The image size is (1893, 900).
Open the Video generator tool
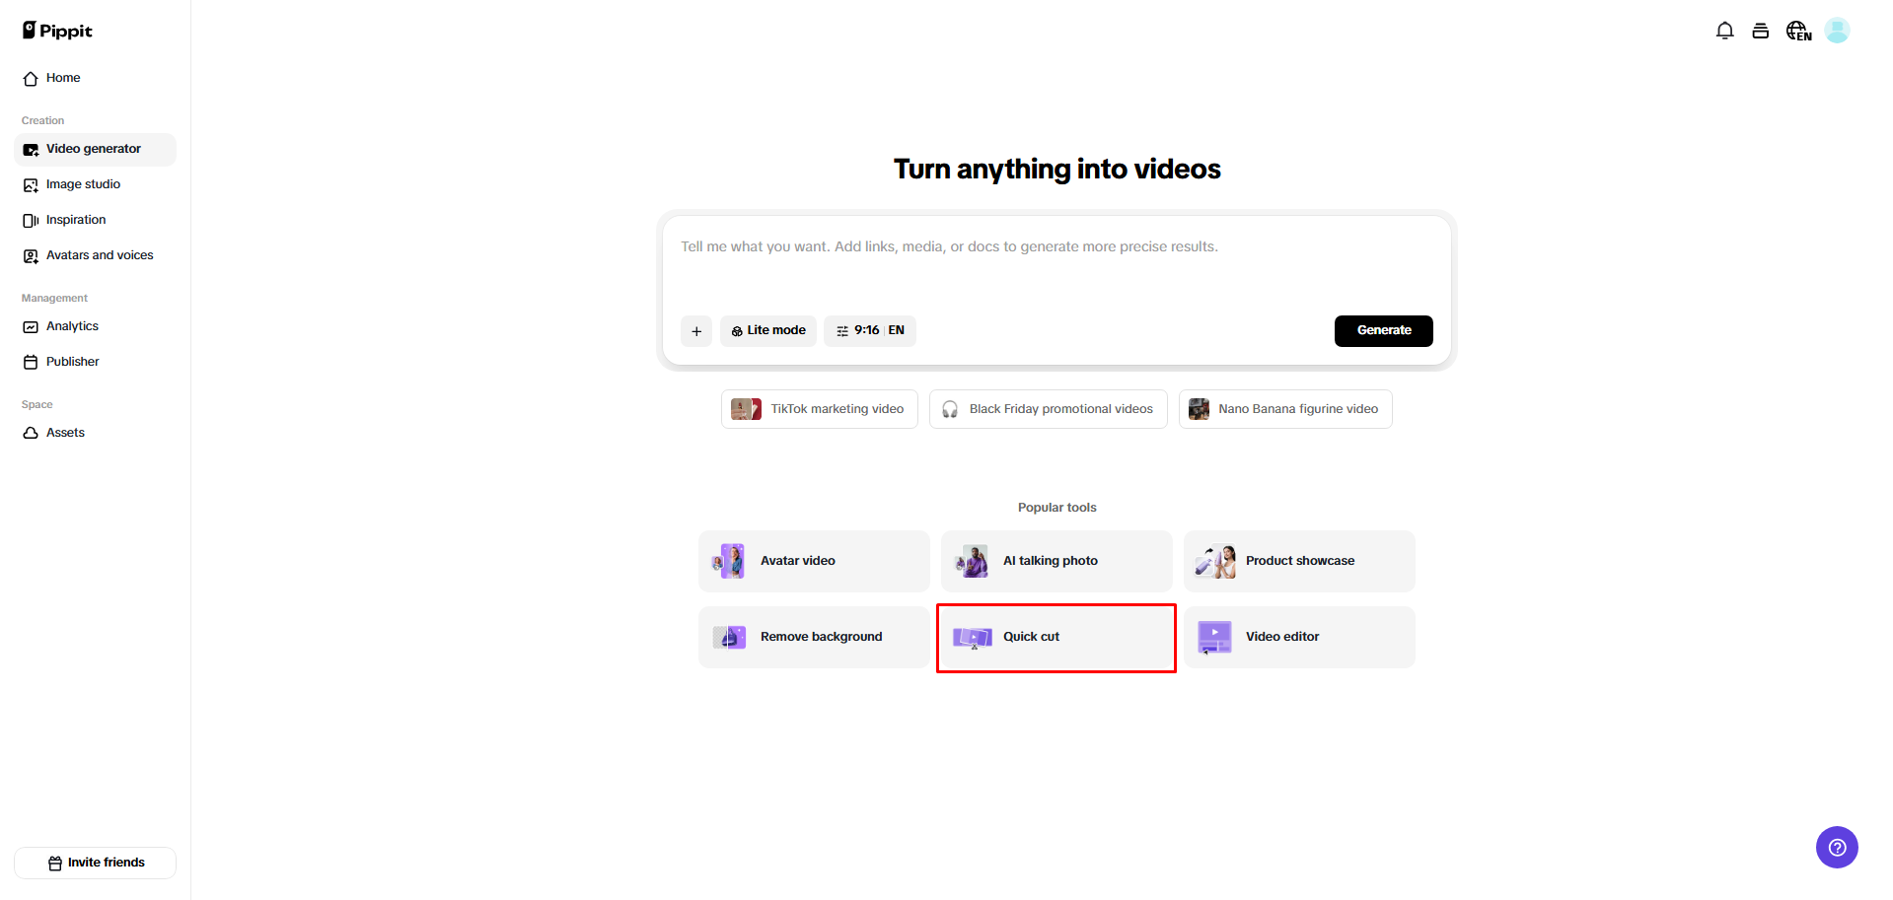click(x=94, y=149)
